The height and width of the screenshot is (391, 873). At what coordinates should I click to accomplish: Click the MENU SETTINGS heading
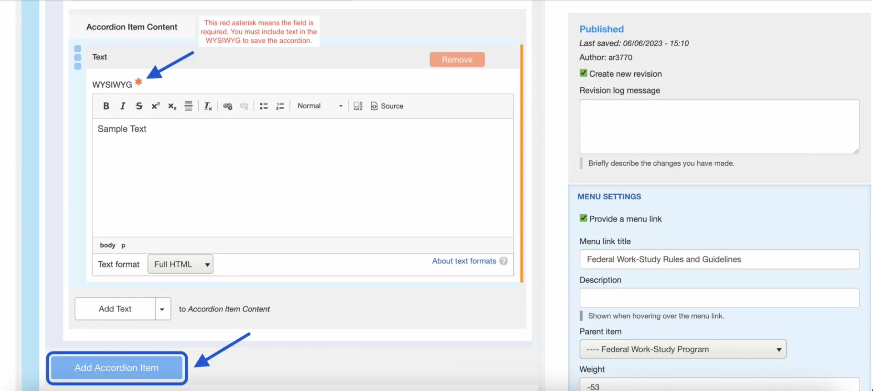[x=609, y=197]
